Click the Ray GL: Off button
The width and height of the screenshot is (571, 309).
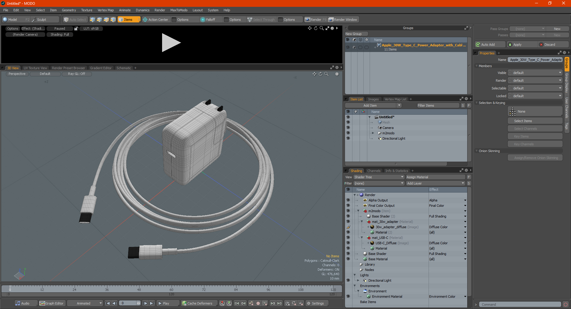pyautogui.click(x=76, y=74)
